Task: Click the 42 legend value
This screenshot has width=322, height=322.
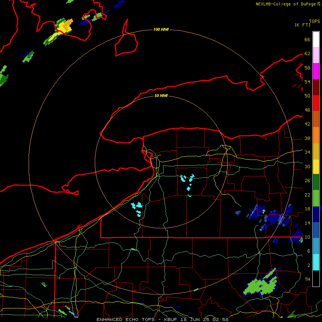Action: (307, 124)
